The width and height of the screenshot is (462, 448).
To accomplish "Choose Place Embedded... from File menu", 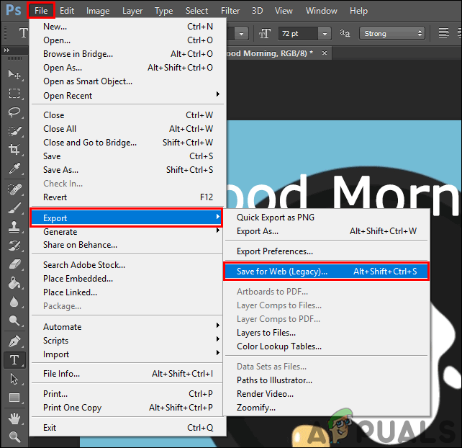I will (127, 279).
